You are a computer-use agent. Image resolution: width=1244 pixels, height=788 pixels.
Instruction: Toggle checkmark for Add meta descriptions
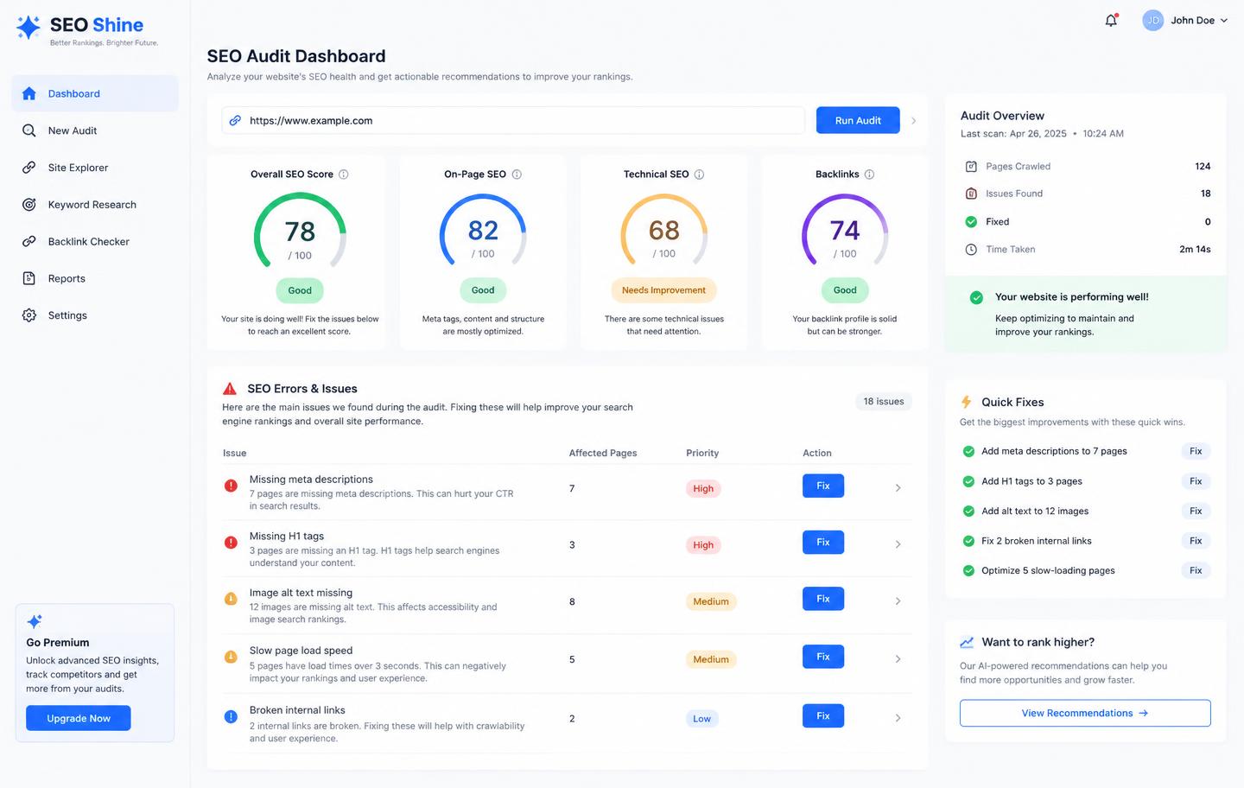point(968,451)
